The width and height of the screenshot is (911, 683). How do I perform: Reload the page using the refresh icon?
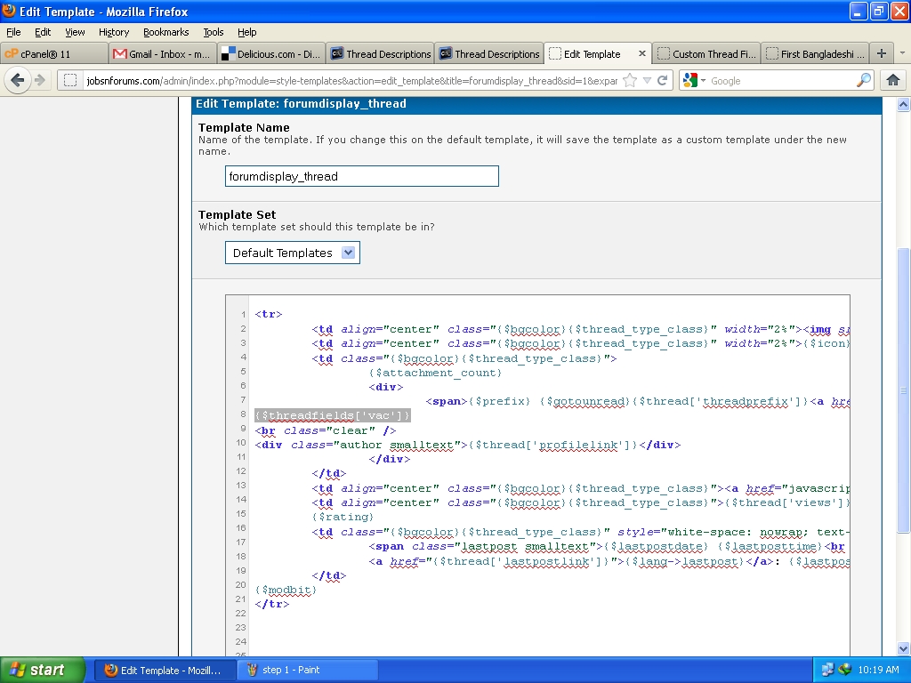(x=663, y=81)
